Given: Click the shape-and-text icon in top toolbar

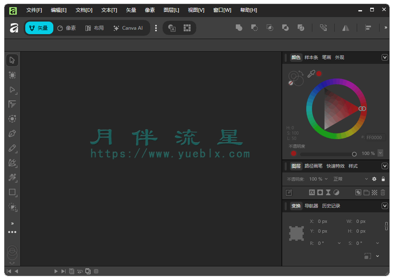Looking at the screenshot, I should click(x=172, y=28).
